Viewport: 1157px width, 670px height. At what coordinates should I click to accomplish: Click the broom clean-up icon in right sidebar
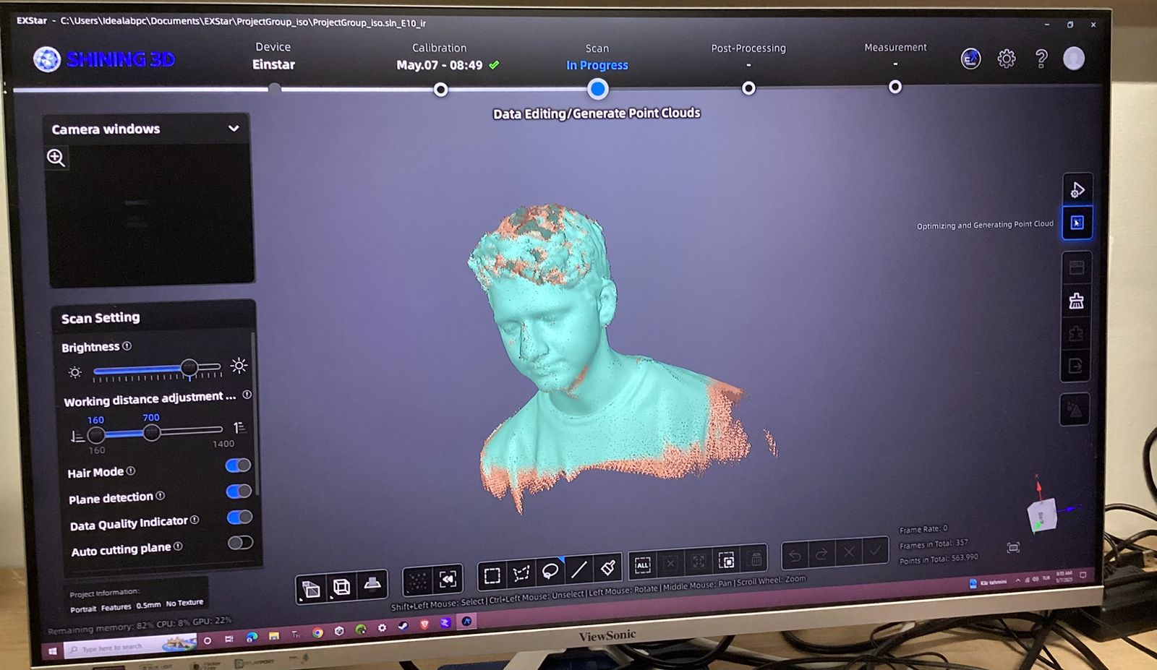point(1076,301)
